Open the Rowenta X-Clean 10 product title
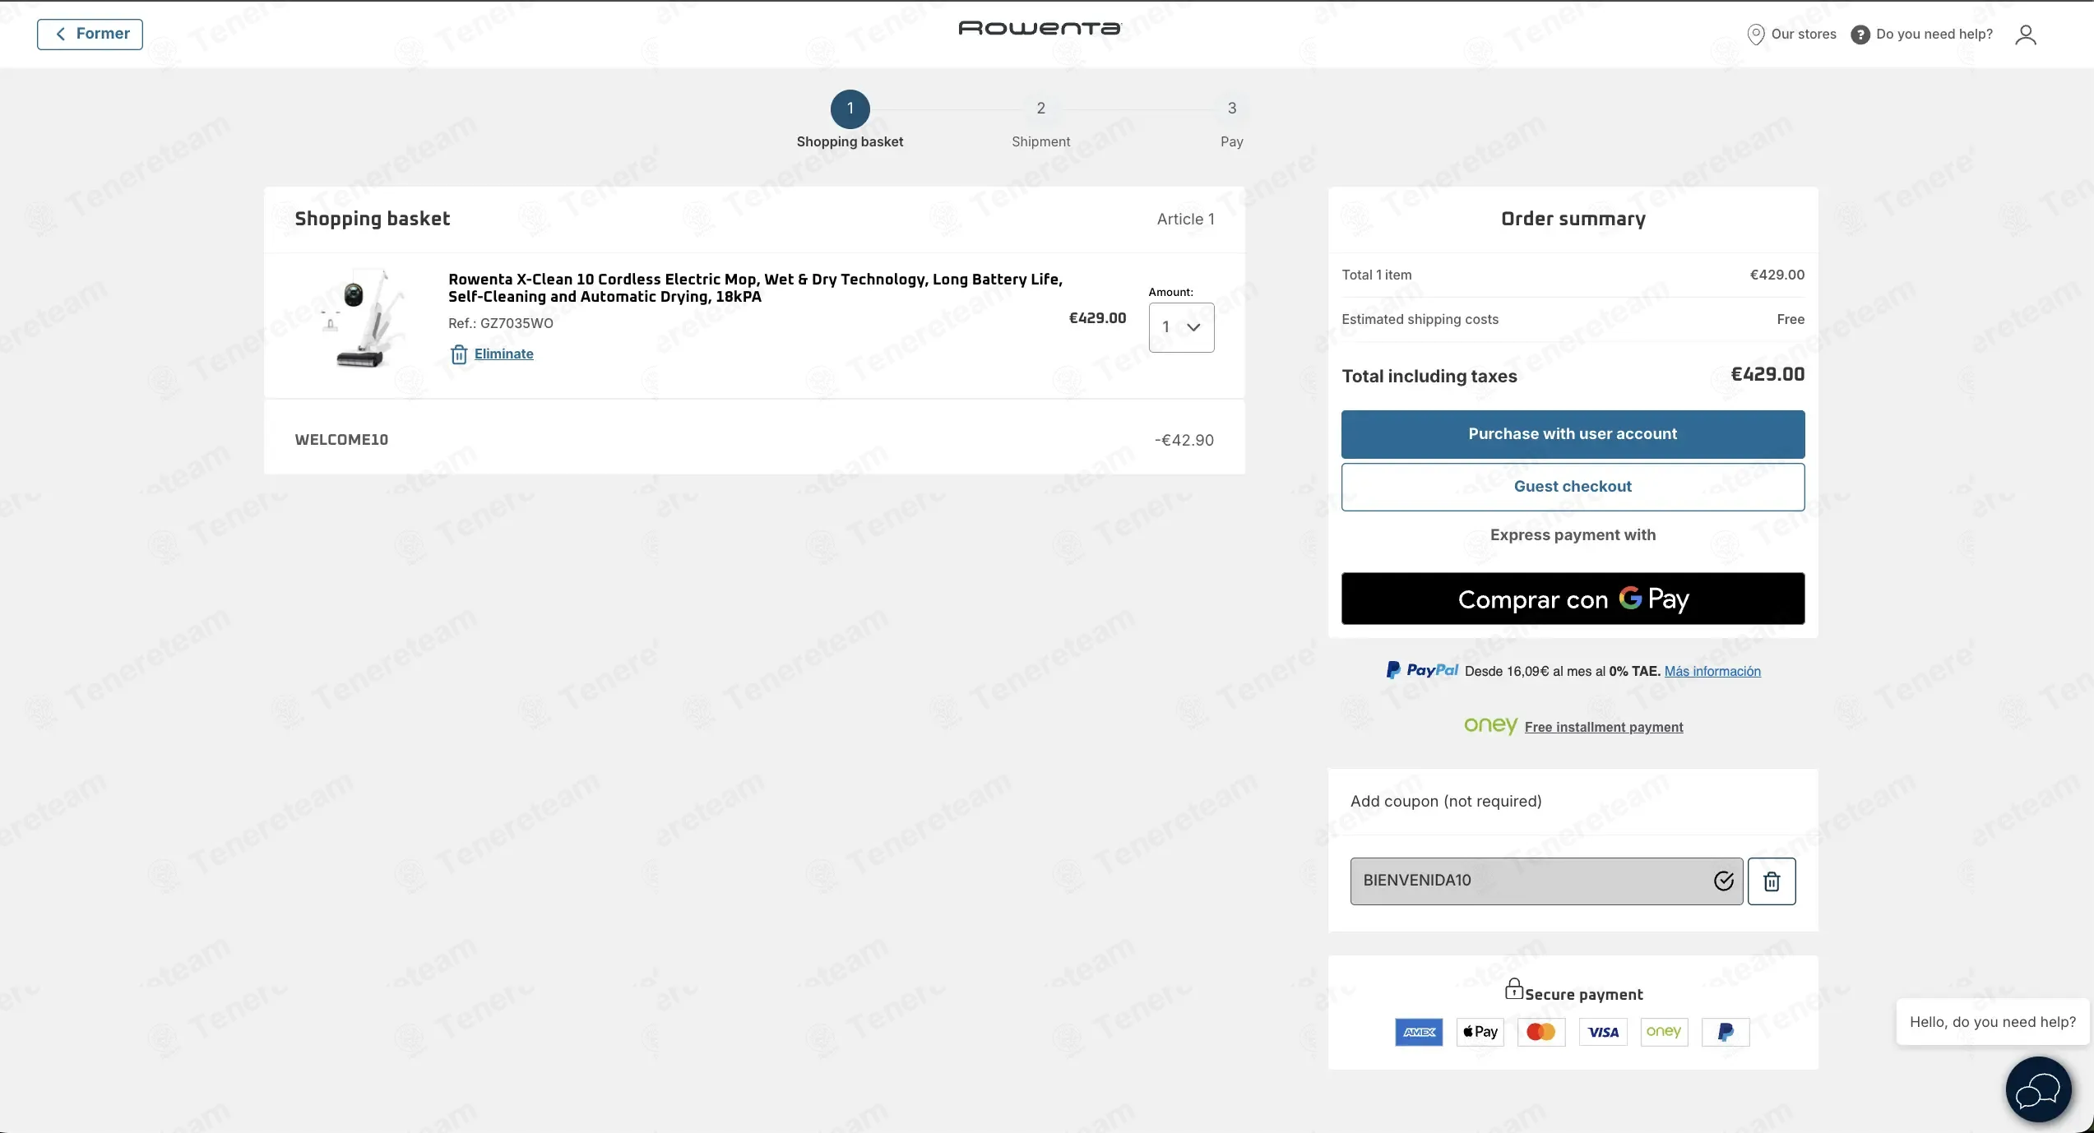The width and height of the screenshot is (2094, 1133). pyautogui.click(x=755, y=288)
